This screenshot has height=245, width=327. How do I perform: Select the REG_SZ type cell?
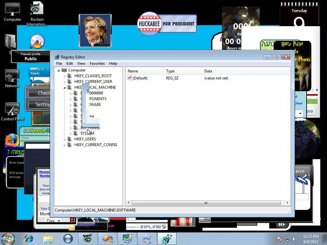[x=172, y=78]
